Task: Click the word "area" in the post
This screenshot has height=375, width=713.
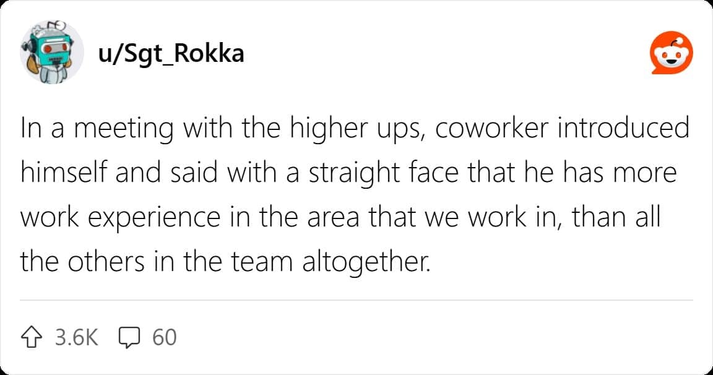Action: pyautogui.click(x=338, y=218)
